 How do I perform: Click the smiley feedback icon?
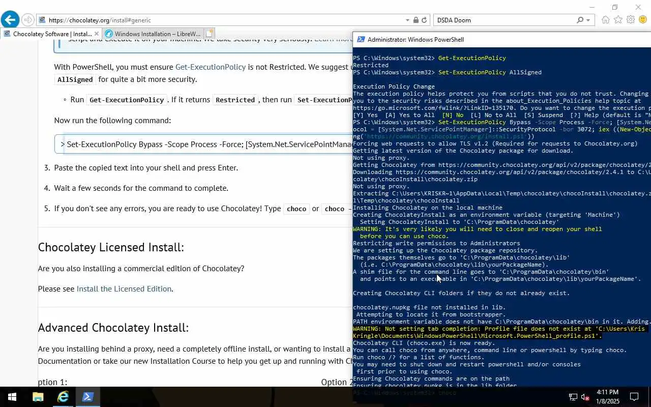(x=643, y=20)
